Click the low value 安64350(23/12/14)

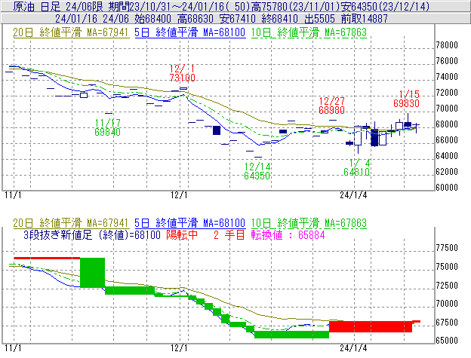pyautogui.click(x=386, y=6)
